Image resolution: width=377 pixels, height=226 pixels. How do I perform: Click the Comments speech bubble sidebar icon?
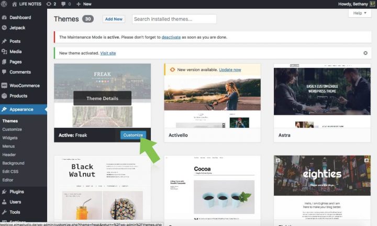4,72
